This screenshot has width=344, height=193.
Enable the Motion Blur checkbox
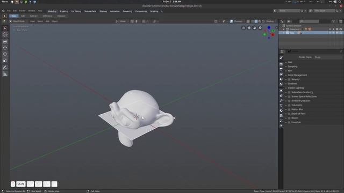289,109
